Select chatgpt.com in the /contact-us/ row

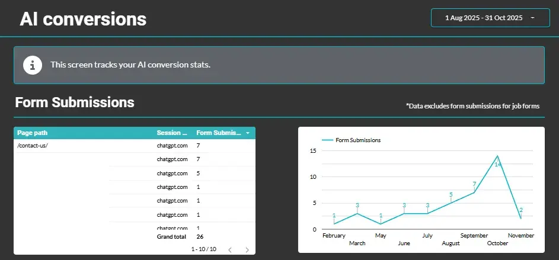(172, 145)
